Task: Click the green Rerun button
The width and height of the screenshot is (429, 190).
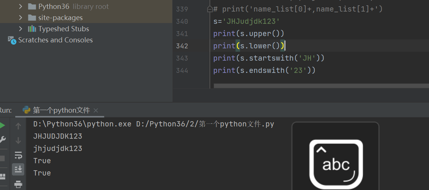Action: (2, 126)
